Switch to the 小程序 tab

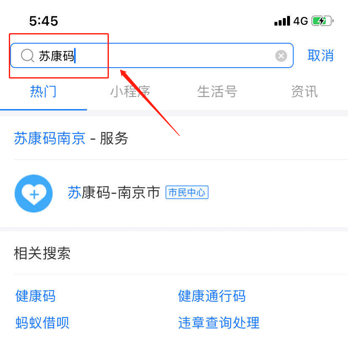coord(130,92)
